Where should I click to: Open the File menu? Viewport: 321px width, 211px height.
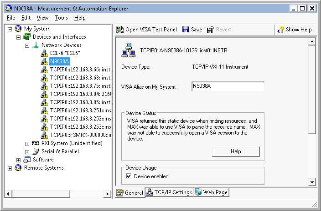(10, 18)
